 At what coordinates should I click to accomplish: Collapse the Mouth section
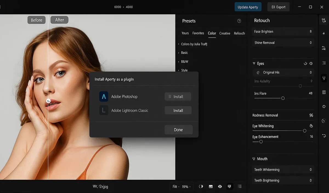click(254, 159)
